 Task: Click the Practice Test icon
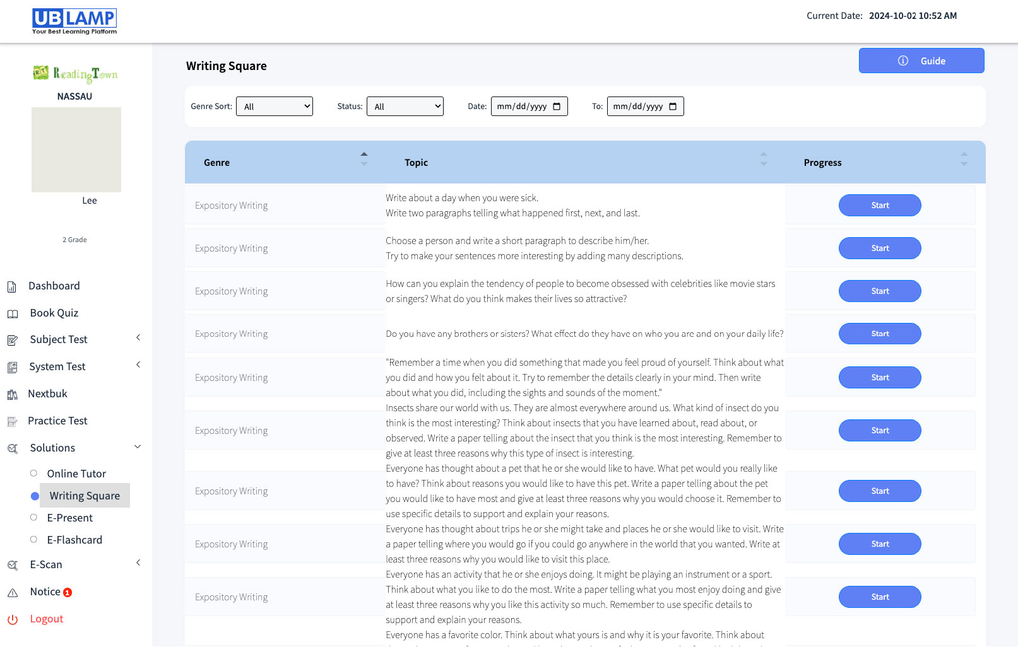click(x=12, y=422)
